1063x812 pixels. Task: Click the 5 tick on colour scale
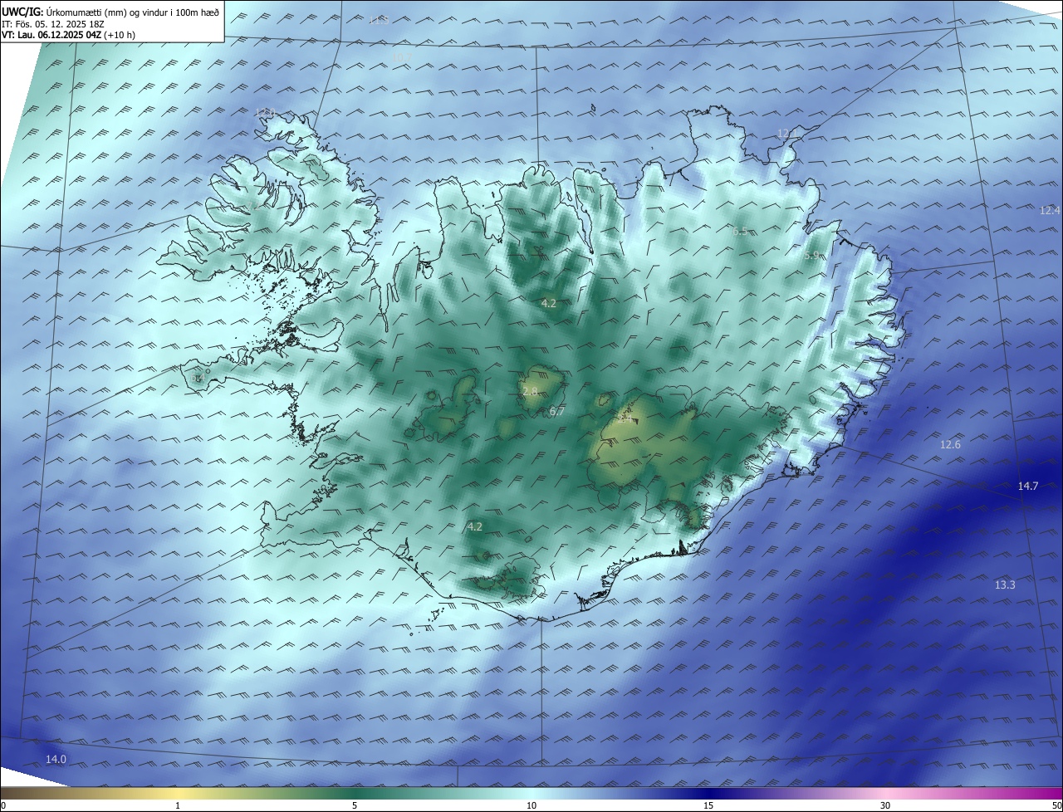tap(355, 805)
